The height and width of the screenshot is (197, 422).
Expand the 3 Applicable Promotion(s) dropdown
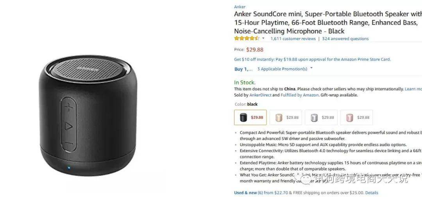285,69
